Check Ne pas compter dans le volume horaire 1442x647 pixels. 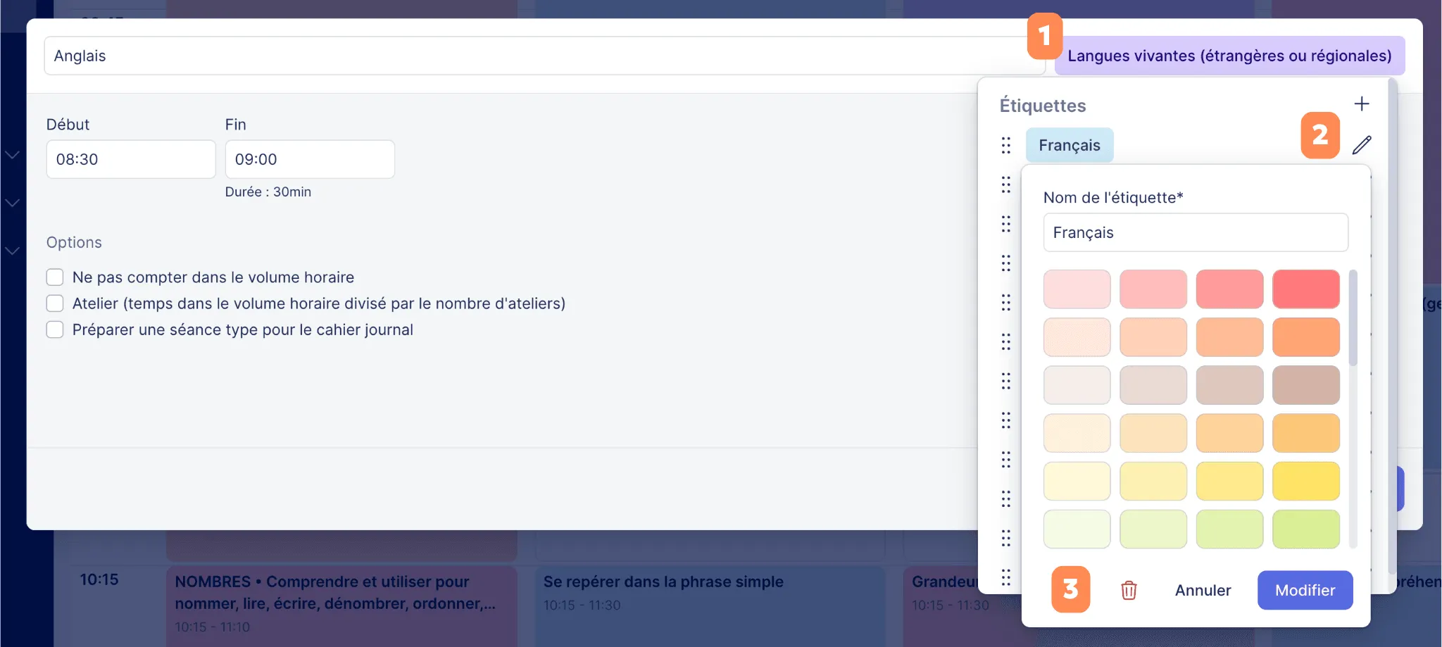click(x=55, y=277)
